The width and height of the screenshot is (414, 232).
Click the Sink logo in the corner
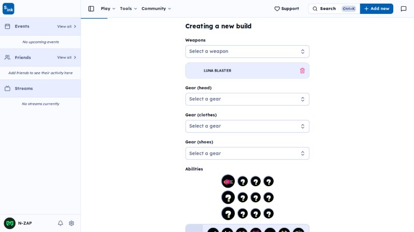[8, 9]
